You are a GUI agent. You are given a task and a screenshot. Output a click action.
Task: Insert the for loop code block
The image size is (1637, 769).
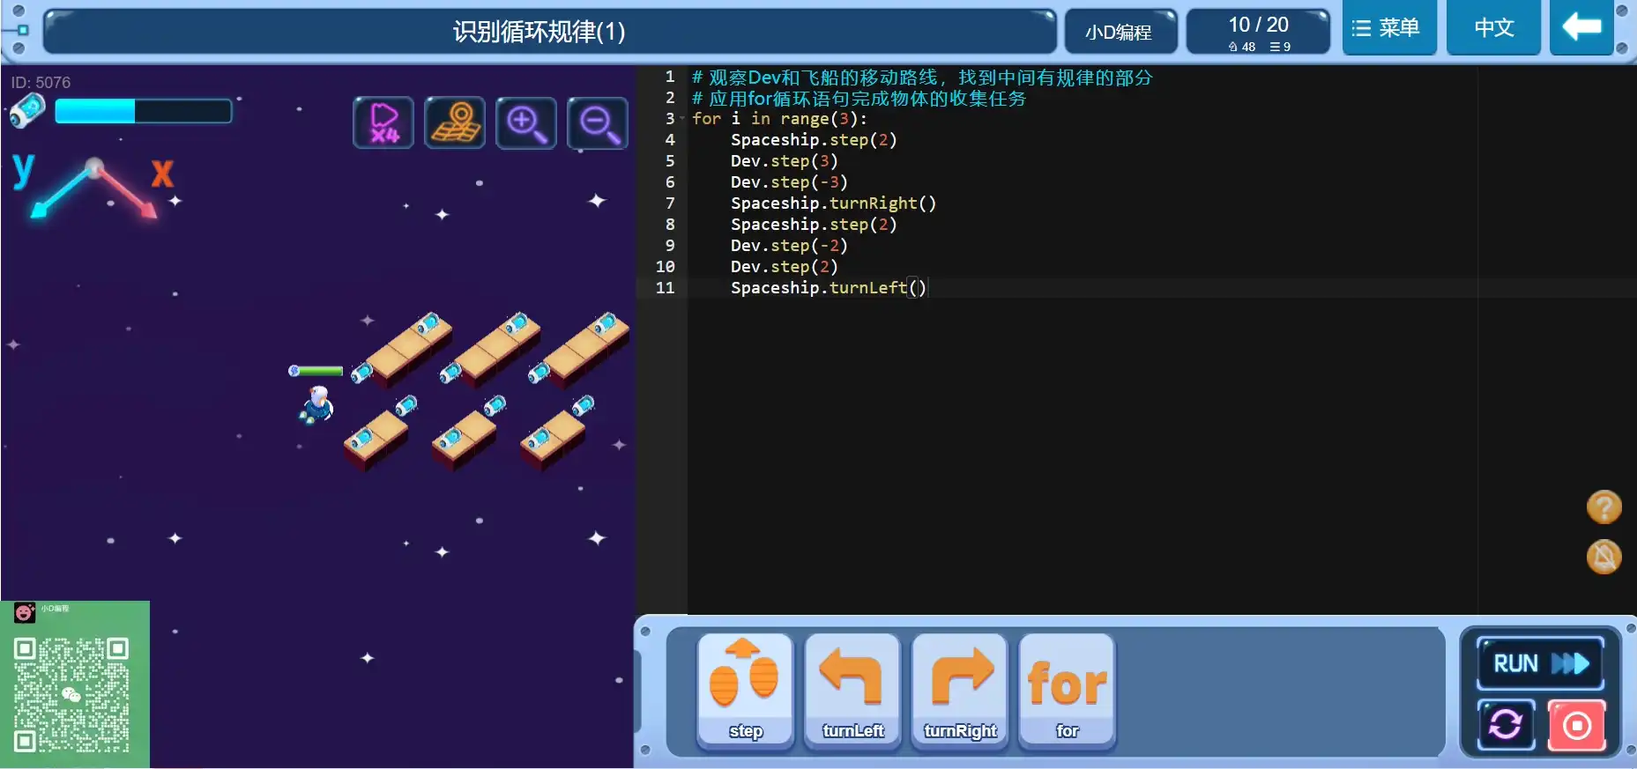coord(1067,691)
